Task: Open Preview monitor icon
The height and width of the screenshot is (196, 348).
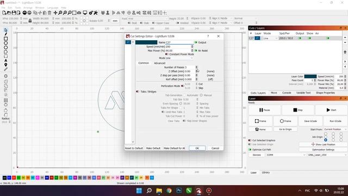Action: tap(85, 13)
